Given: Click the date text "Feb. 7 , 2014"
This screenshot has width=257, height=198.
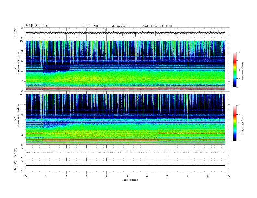Looking at the screenshot, I should [91, 26].
